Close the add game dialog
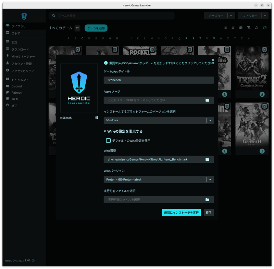Viewport: 274px width, 269px height. (x=213, y=60)
